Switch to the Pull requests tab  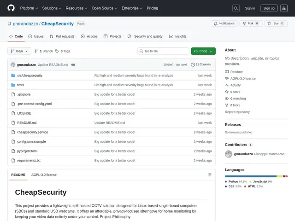(62, 36)
